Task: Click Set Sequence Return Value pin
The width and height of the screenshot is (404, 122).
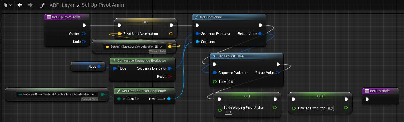Action: [x=260, y=34]
